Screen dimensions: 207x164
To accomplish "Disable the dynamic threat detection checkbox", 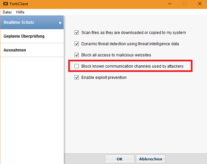I will tap(77, 44).
